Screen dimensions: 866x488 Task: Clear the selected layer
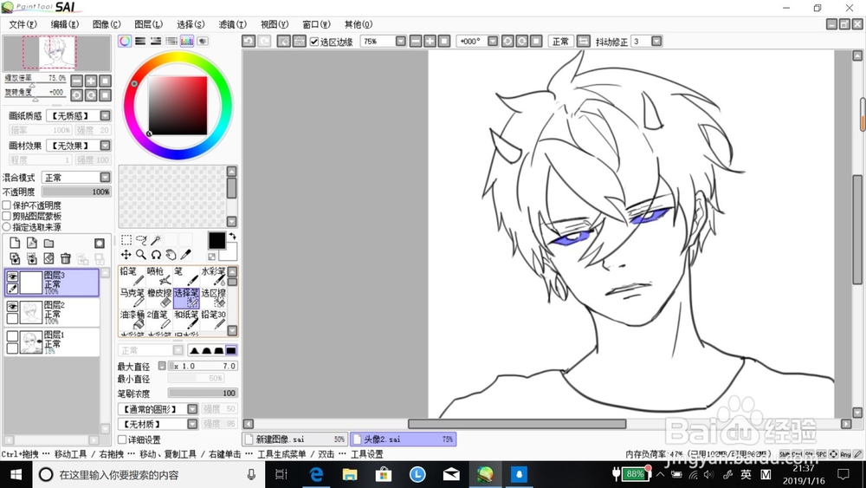[x=49, y=258]
